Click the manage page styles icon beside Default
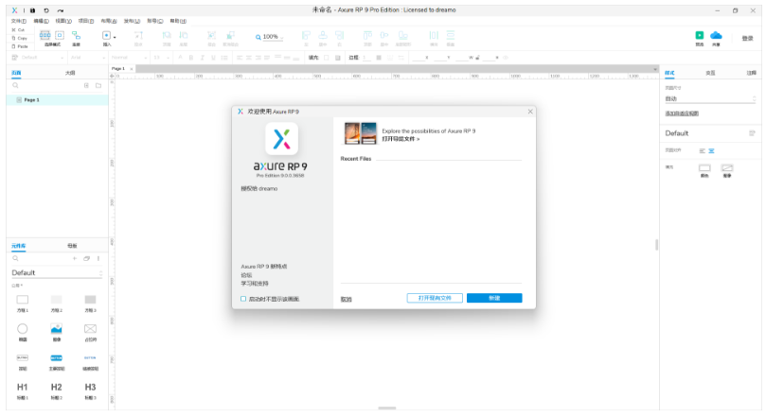The image size is (766, 417). 752,133
